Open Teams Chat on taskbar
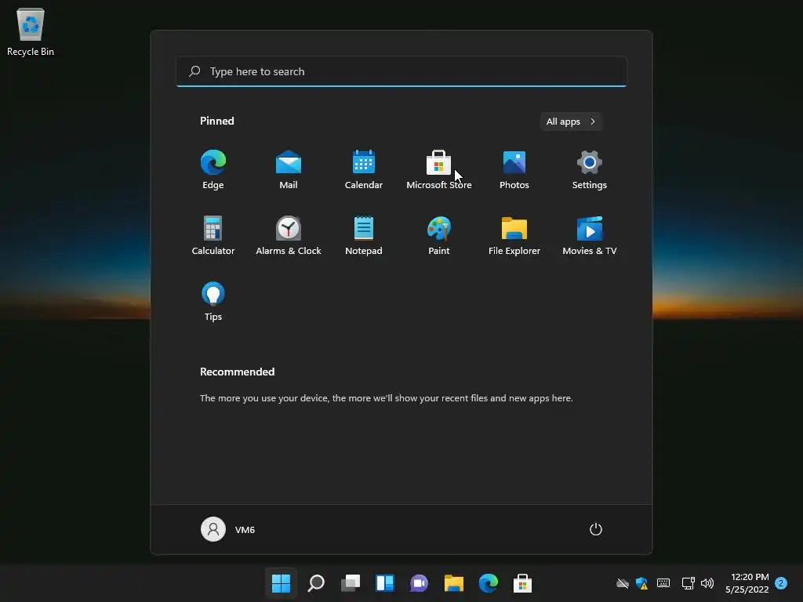This screenshot has width=803, height=602. point(419,583)
